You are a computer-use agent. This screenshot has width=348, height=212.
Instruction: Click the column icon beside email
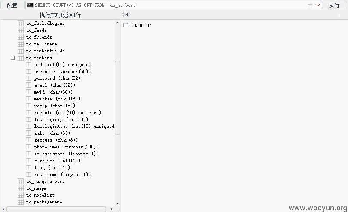point(28,85)
